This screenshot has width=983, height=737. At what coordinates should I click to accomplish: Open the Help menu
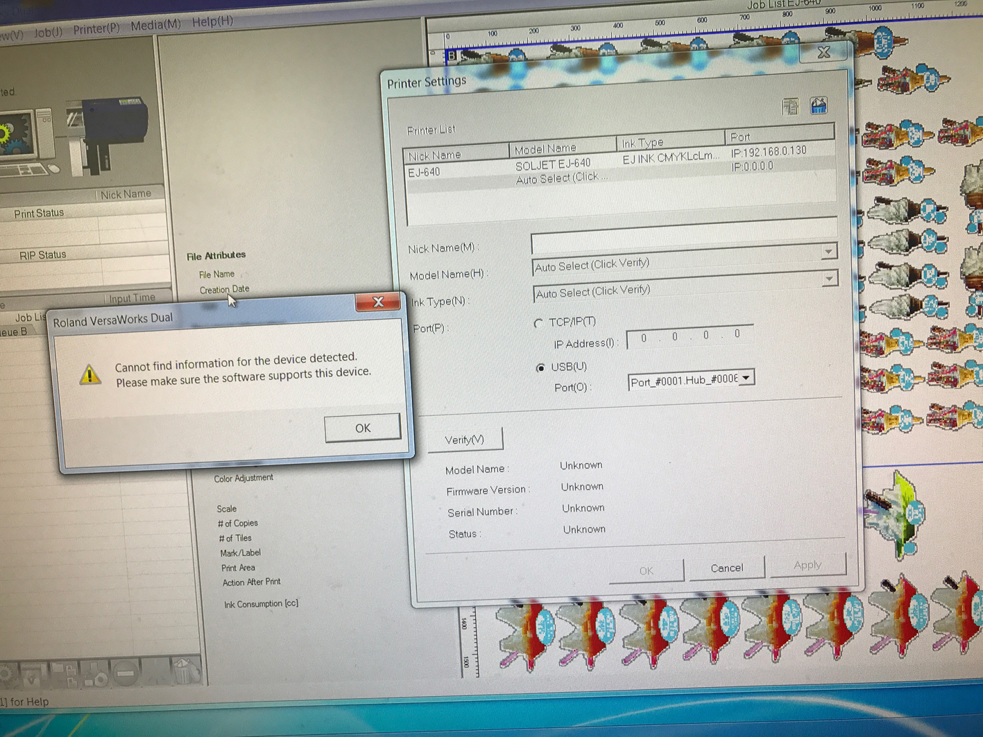click(212, 21)
